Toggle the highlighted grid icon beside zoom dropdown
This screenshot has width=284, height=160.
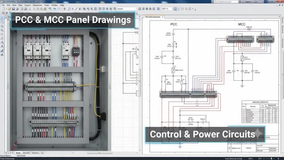click(175, 9)
